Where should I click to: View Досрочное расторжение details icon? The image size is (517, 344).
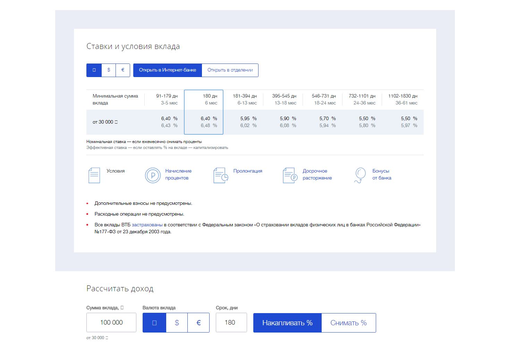(290, 175)
